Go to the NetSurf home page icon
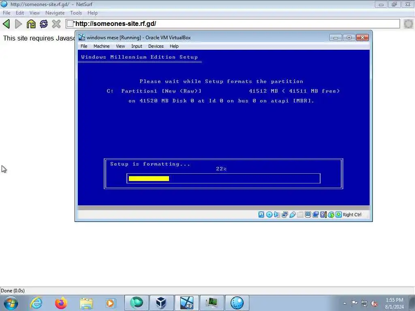Screen dimensions: 415x311 31,24
